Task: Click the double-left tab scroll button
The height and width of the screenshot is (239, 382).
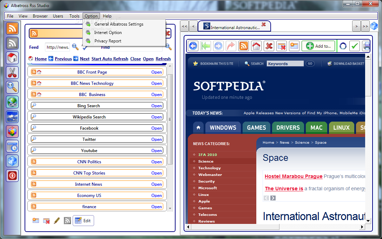Action: click(x=185, y=26)
